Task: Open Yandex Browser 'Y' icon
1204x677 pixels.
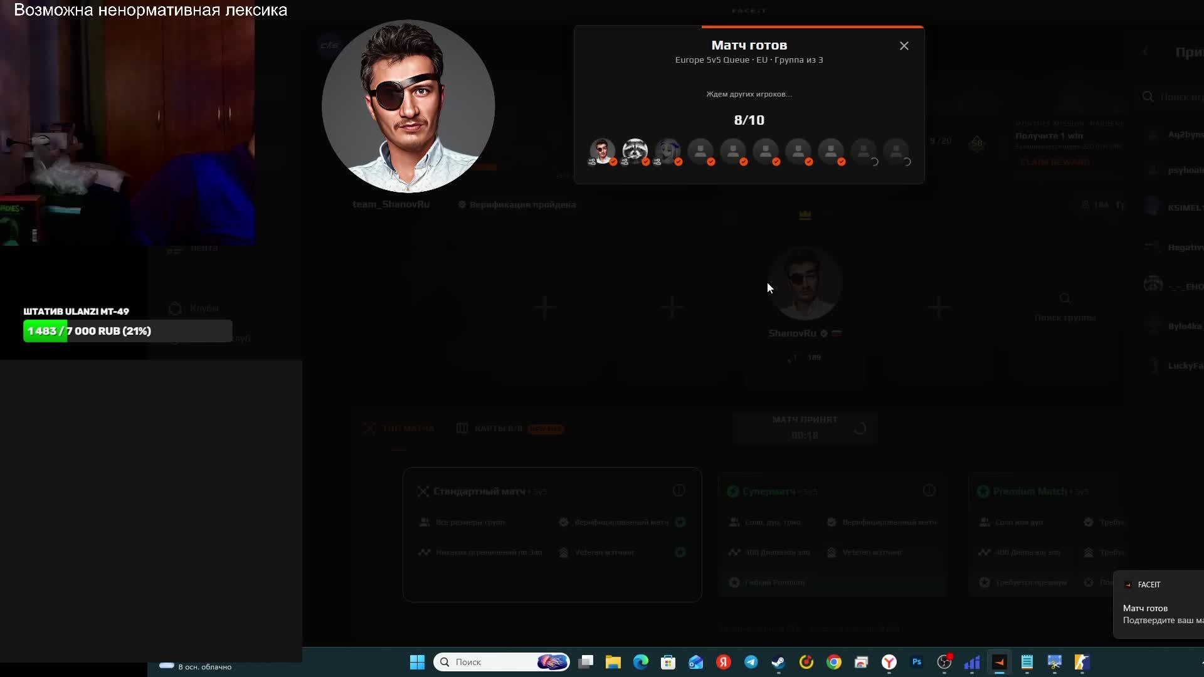Action: coord(889,662)
